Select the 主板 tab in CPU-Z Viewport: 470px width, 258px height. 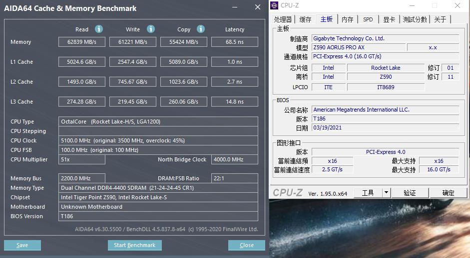(x=327, y=19)
